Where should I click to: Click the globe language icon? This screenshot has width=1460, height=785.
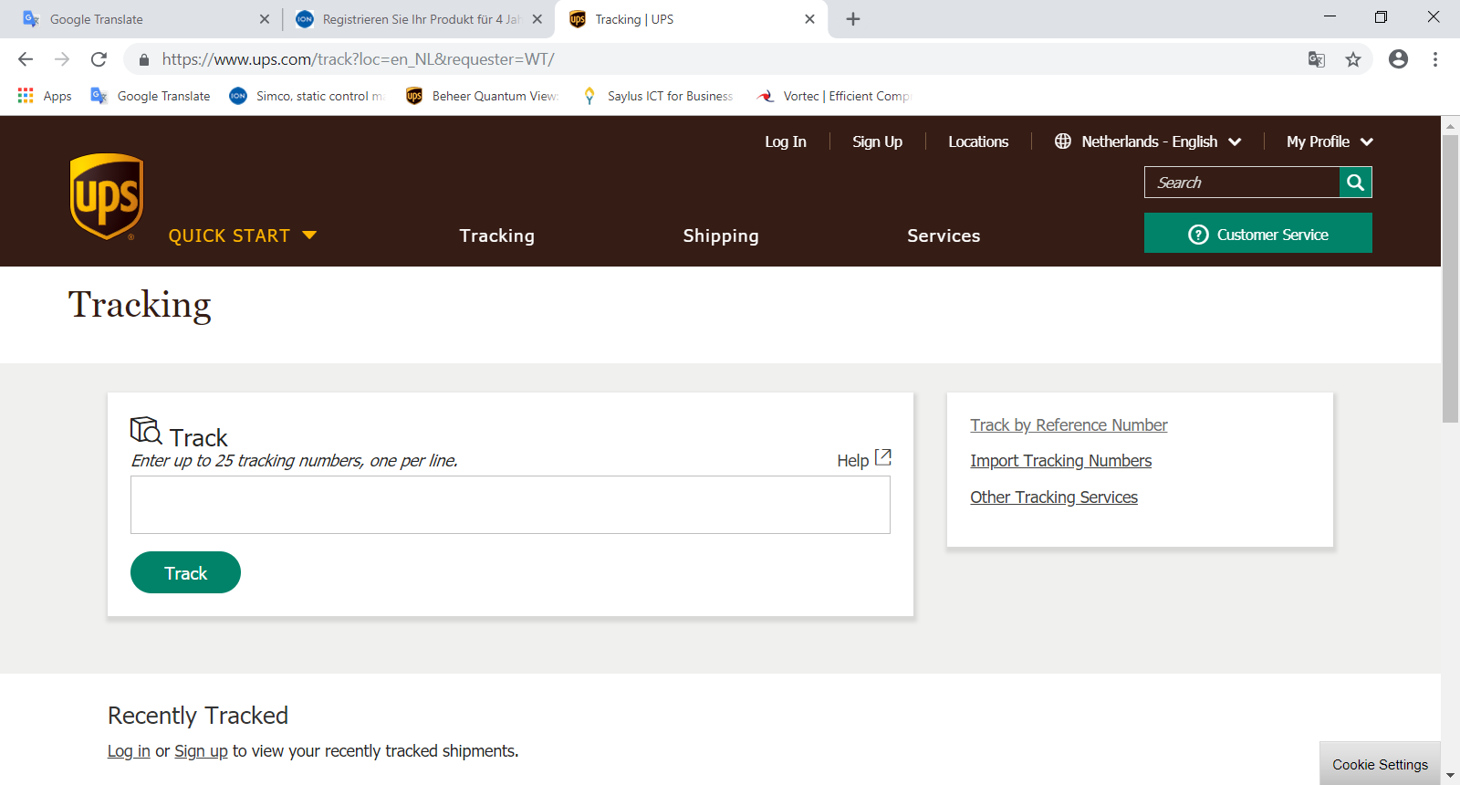(1063, 141)
